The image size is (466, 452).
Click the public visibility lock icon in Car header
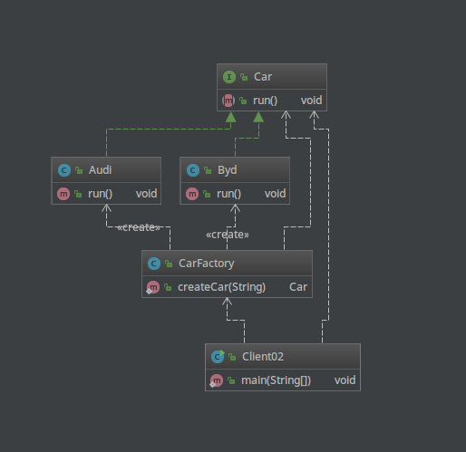click(x=244, y=77)
